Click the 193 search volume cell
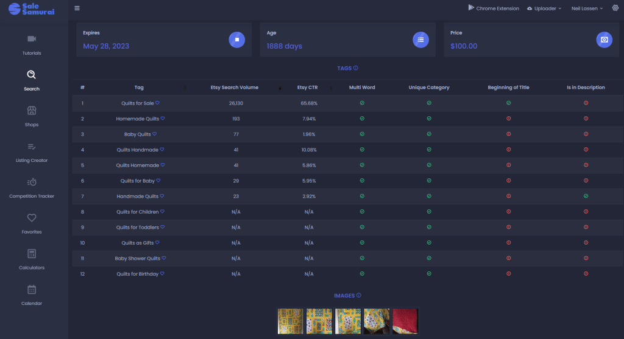624x339 pixels. (236, 119)
